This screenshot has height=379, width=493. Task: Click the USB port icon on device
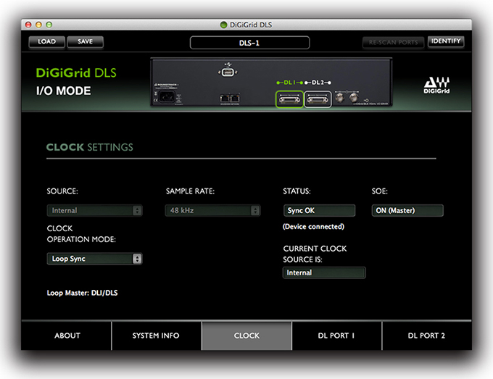click(x=228, y=72)
